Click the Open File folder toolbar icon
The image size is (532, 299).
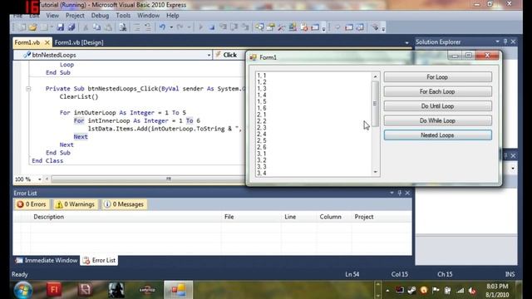[32, 27]
